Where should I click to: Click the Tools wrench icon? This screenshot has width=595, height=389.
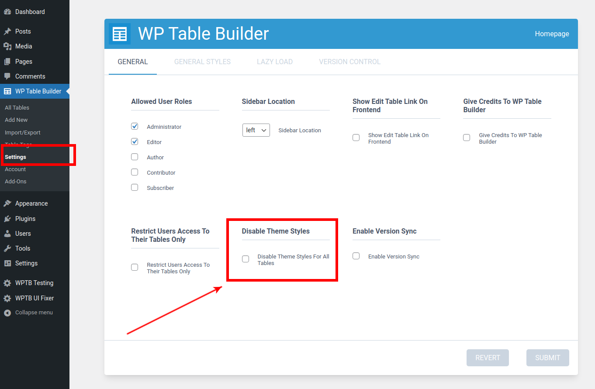click(x=7, y=248)
